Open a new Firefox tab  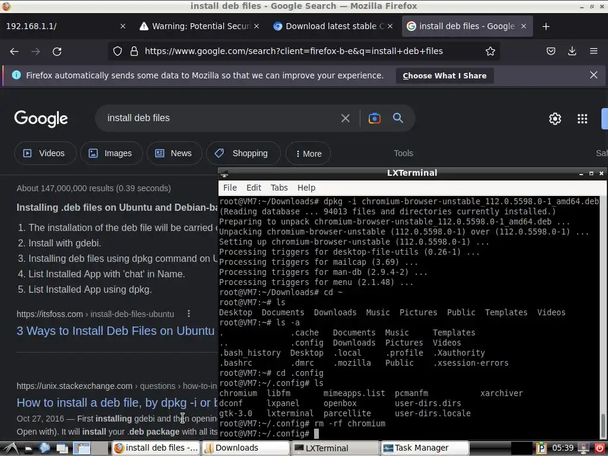(546, 26)
